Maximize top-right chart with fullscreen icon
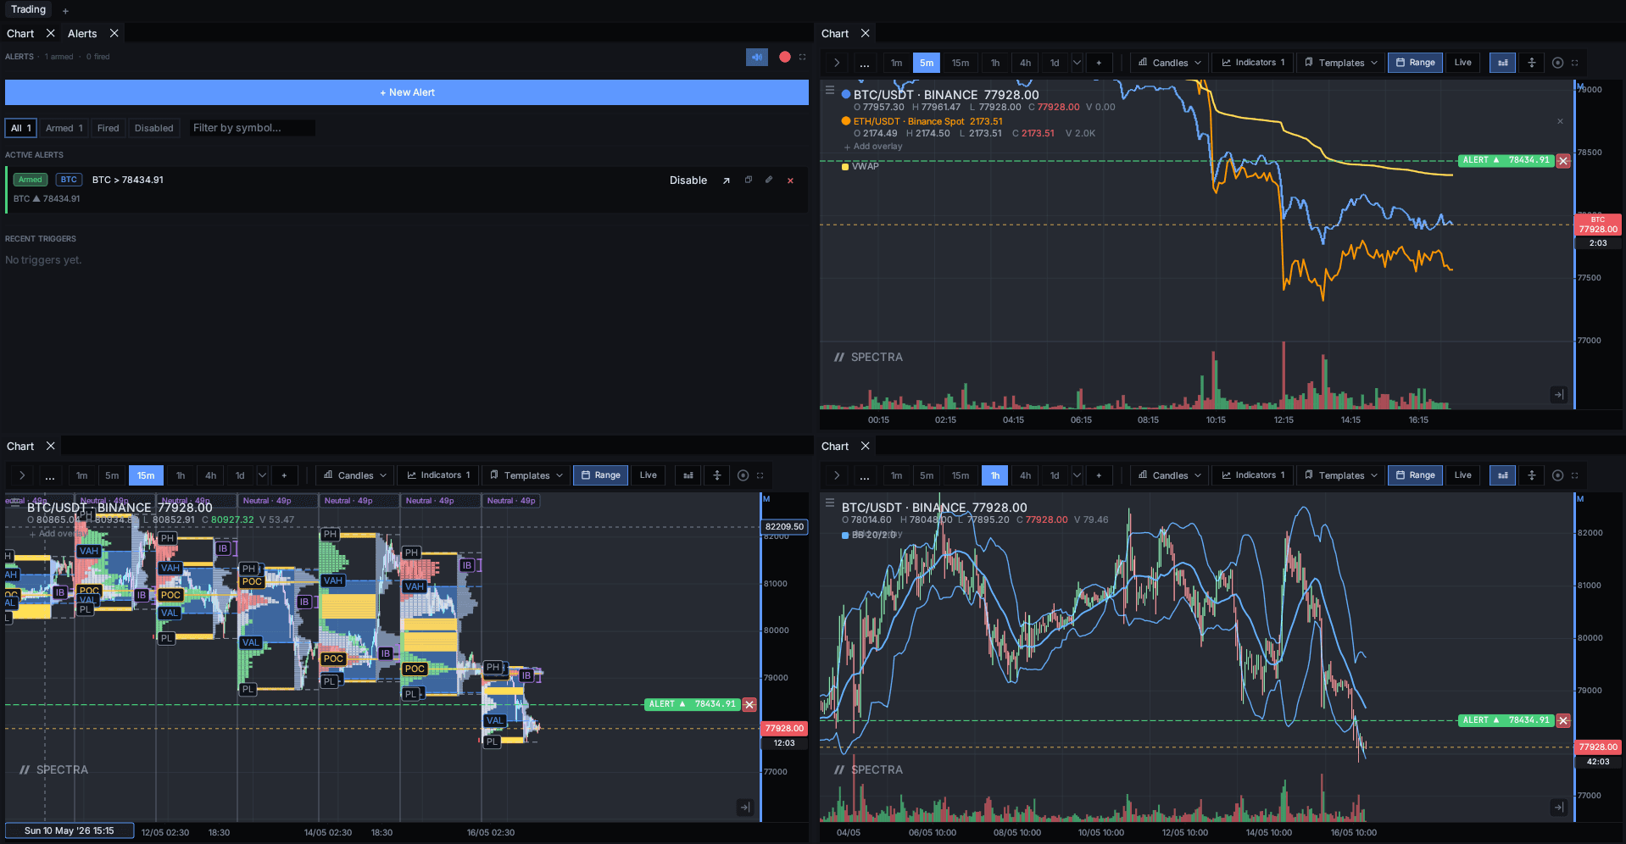 1575,63
